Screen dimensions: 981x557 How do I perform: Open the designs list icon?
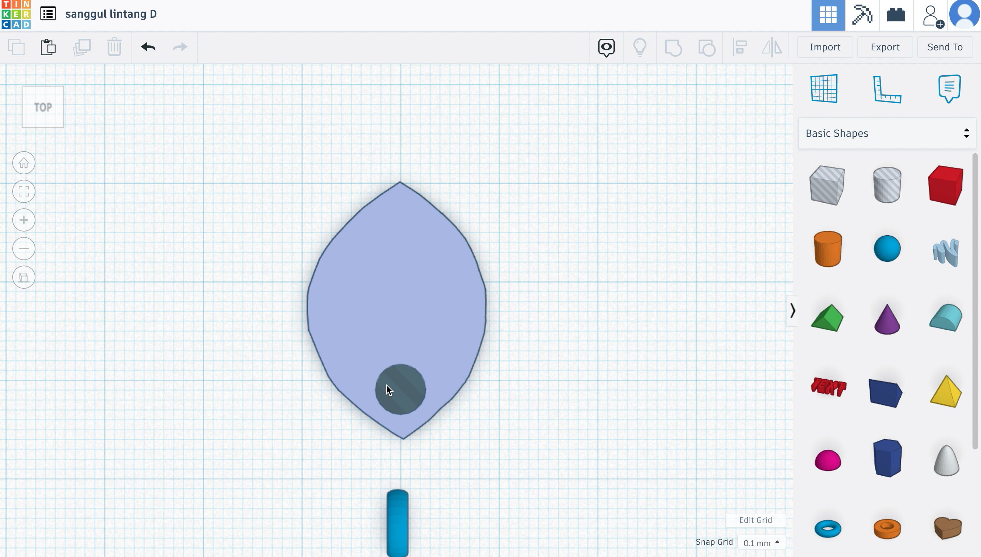click(48, 14)
